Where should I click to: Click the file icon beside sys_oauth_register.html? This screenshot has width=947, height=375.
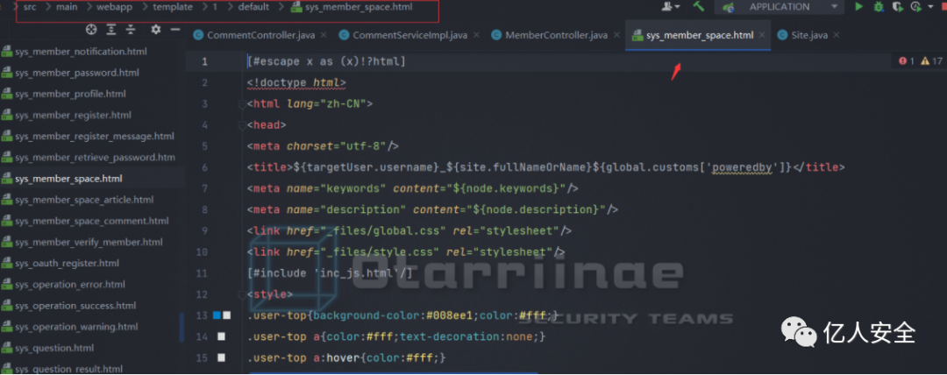click(7, 263)
